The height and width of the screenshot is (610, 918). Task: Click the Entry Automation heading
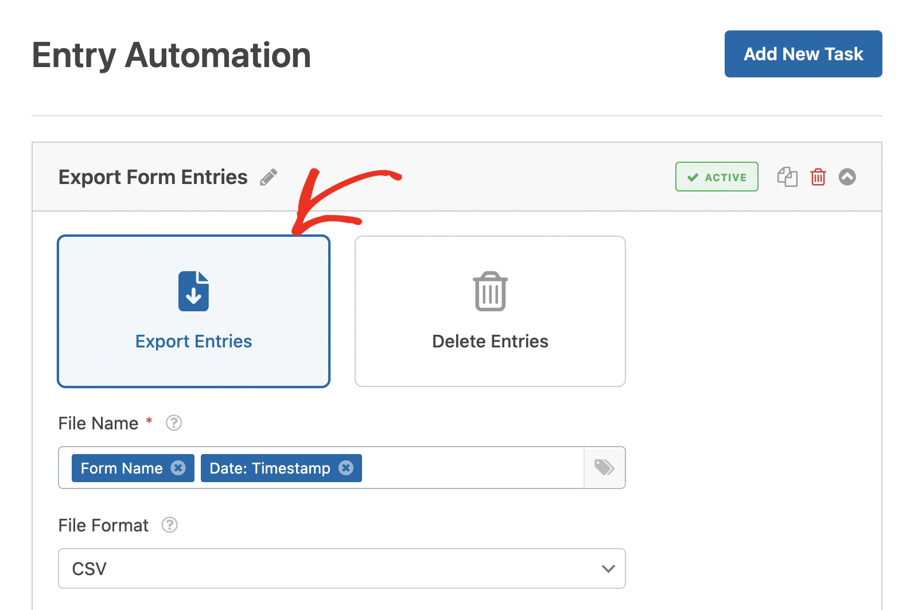click(x=171, y=56)
